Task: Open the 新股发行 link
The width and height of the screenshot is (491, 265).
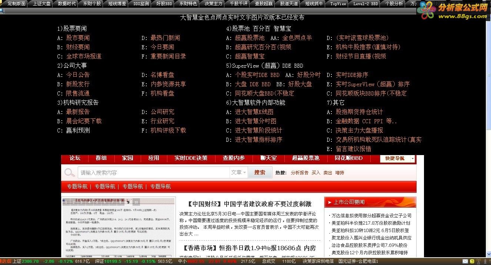Action: click(x=78, y=84)
